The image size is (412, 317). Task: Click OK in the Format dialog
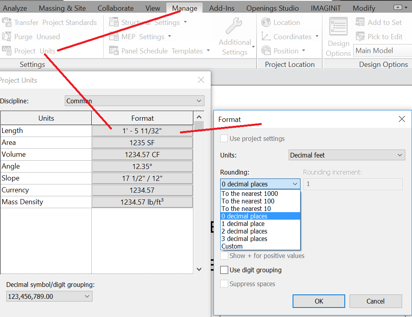pos(318,301)
